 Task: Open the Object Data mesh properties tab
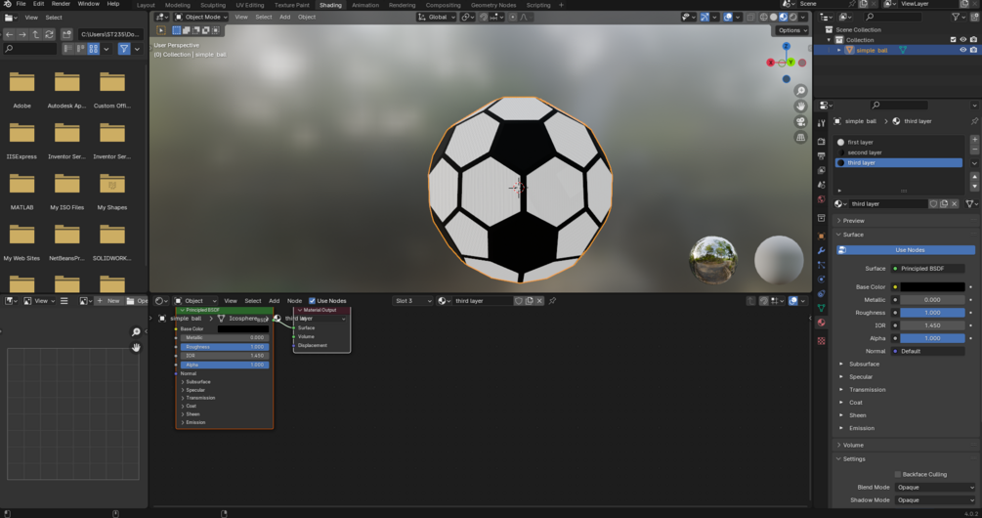[821, 308]
